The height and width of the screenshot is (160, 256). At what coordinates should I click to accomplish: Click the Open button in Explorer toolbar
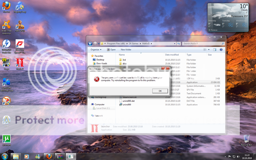[x=111, y=50]
